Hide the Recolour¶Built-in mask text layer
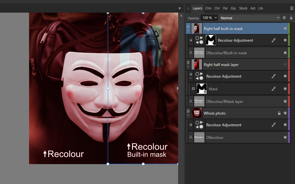 coord(285,53)
